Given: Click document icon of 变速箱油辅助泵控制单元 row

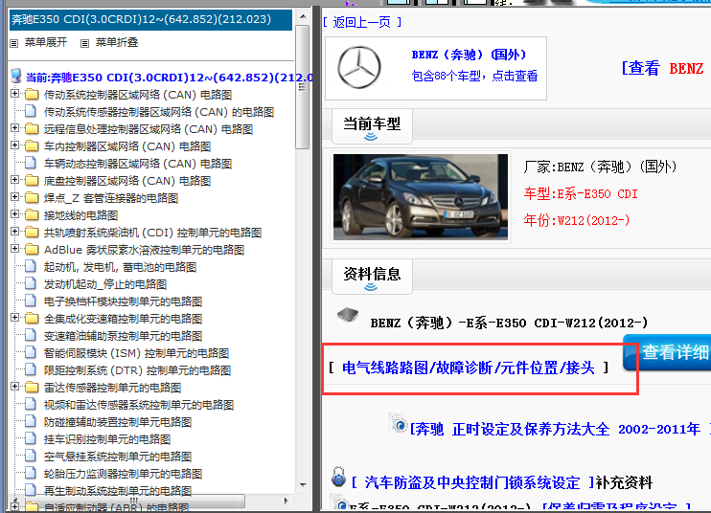Looking at the screenshot, I should coord(31,335).
